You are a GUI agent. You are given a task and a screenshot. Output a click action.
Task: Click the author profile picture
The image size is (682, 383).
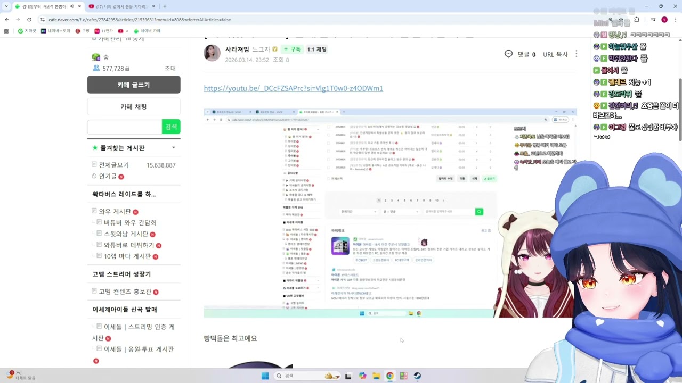pos(212,53)
